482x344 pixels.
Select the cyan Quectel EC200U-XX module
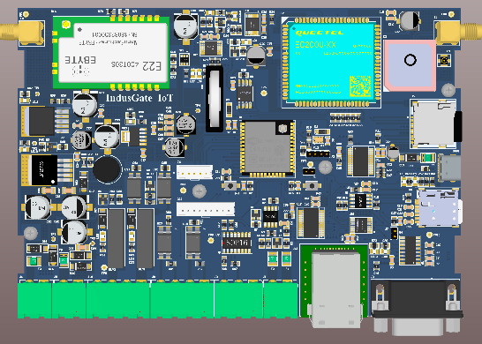(332, 62)
